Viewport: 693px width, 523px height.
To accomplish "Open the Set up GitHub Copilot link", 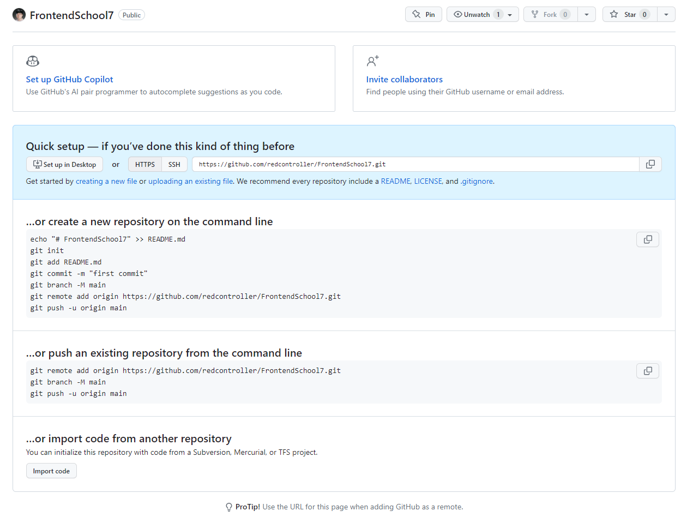I will [x=70, y=79].
